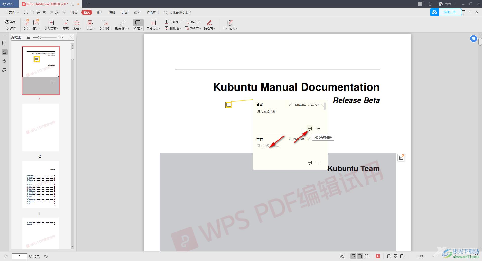Open the file icon in the quick access bar
482x261 pixels.
pos(26,12)
